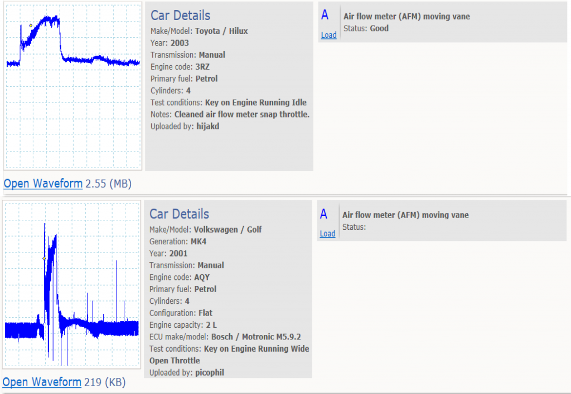This screenshot has height=394, width=571.
Task: Click the engine capacity '2 L' value
Action: (211, 325)
